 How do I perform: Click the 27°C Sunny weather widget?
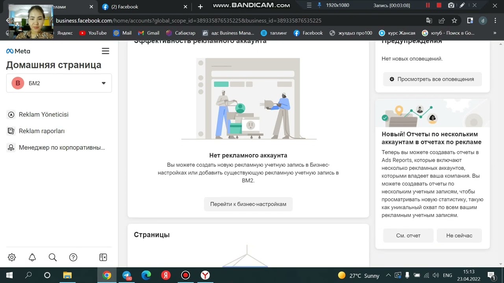tap(359, 276)
